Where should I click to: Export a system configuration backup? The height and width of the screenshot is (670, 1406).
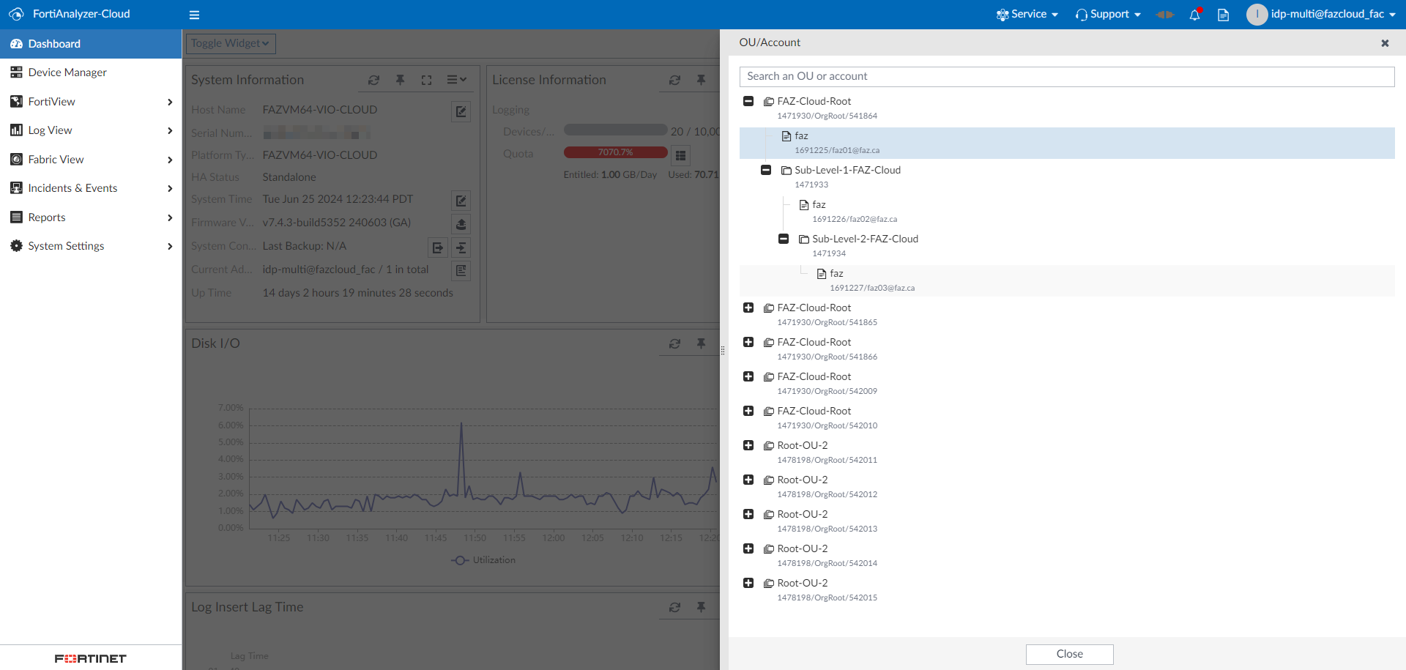(437, 247)
